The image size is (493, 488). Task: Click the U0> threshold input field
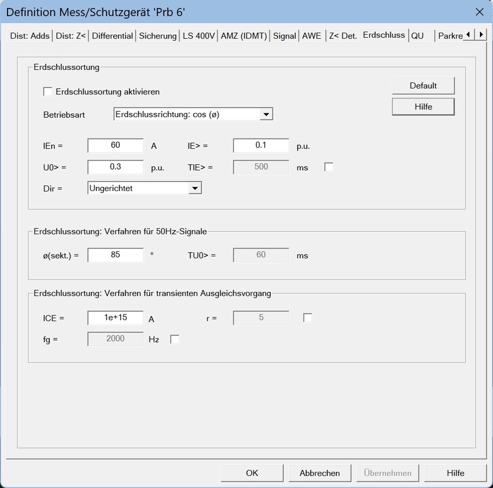click(x=115, y=167)
